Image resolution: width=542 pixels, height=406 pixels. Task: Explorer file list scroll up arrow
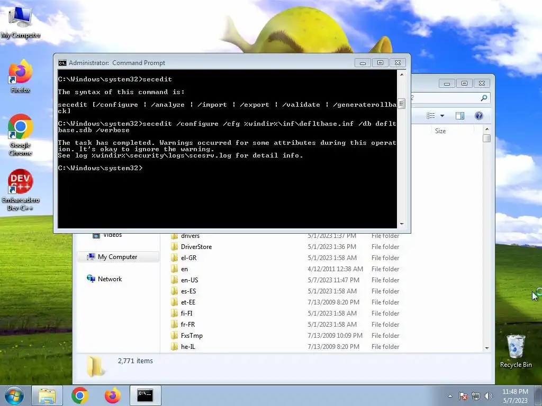tap(487, 129)
